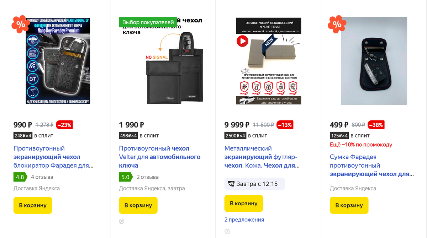Add the 990 ₽ Faraday case to cart
427x238 pixels.
[33, 205]
